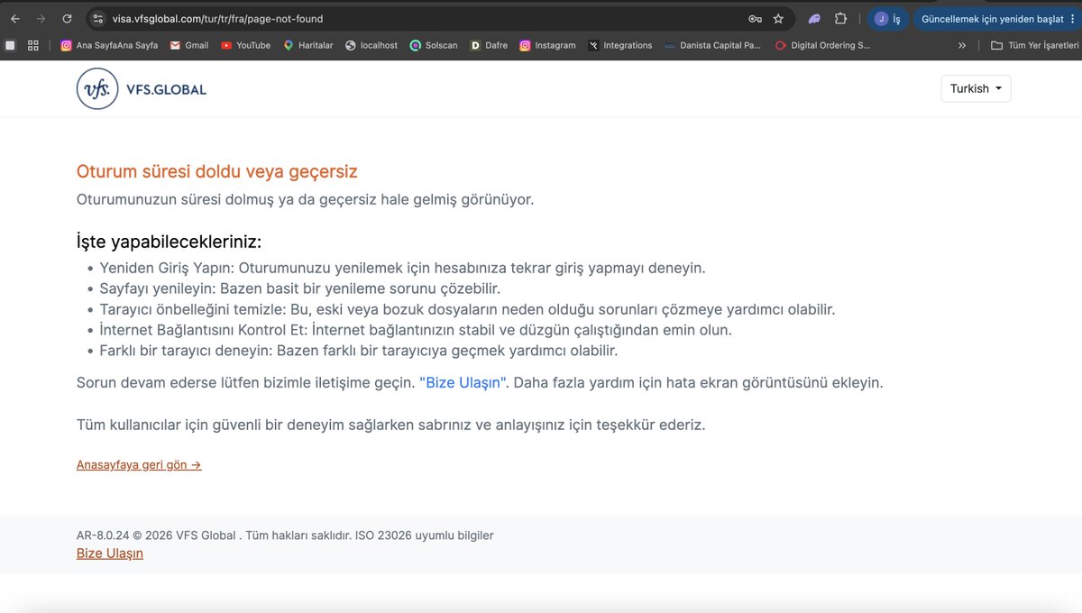Click the İşte yapabilecekleriniz heading
Viewport: 1082px width, 613px height.
pos(169,242)
